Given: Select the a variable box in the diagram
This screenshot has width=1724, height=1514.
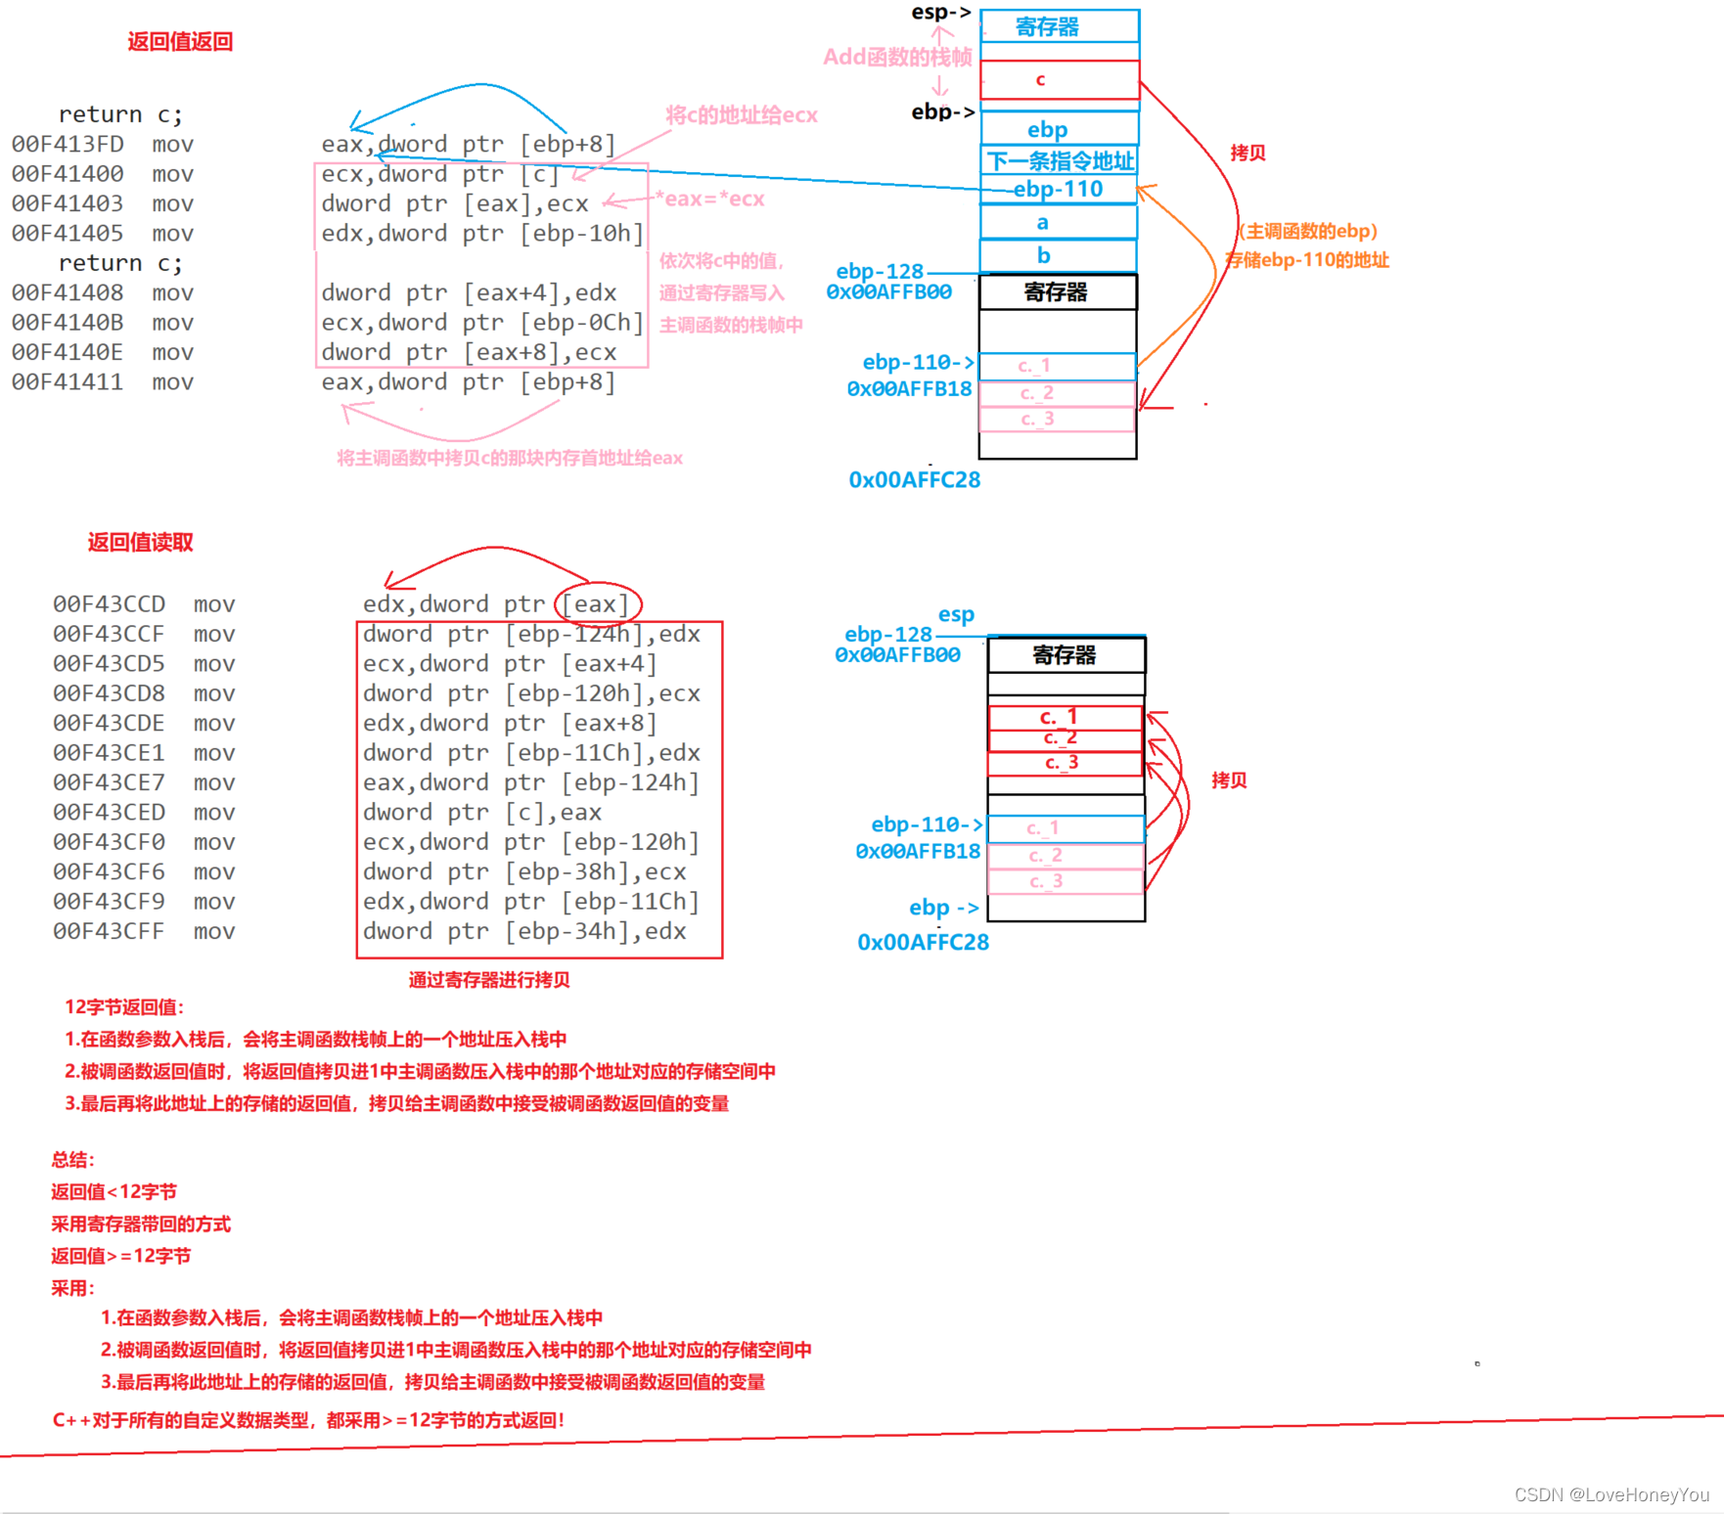Looking at the screenshot, I should (x=1043, y=222).
